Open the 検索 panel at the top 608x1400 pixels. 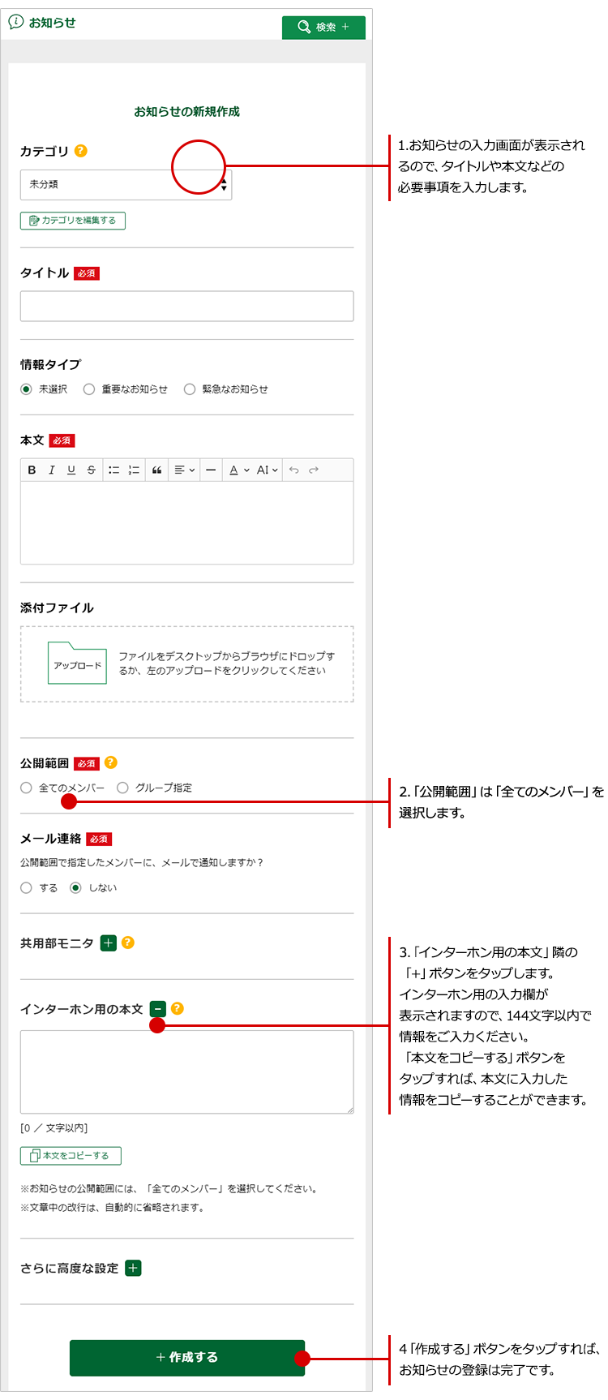(323, 28)
